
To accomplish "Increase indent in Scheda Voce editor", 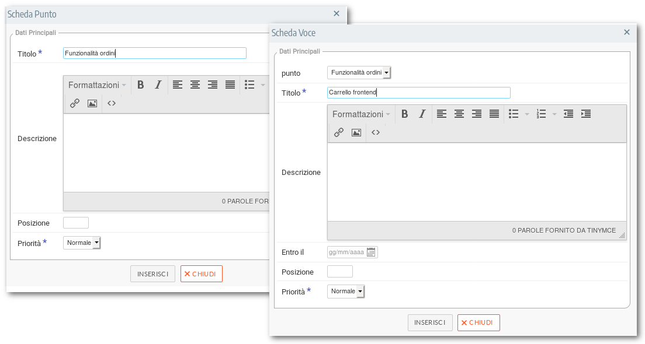I will tap(586, 114).
